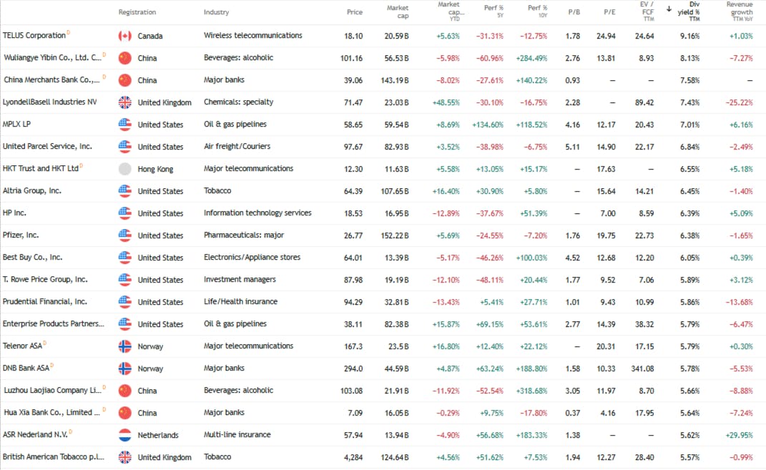Screen dimensions: 766x470
Task: Click the China flag in Hua Xia Bank row
Action: tap(125, 413)
